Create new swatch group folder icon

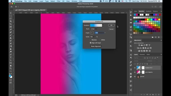[153, 37]
